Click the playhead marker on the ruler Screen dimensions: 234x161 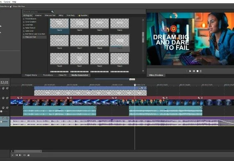pyautogui.click(x=135, y=85)
